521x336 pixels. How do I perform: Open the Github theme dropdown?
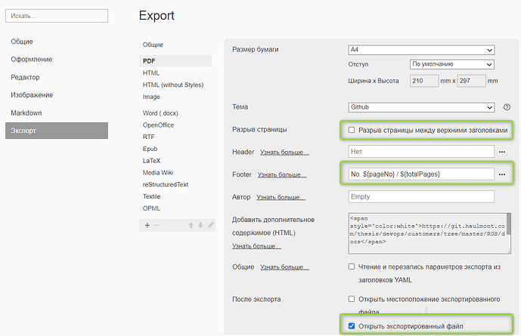(420, 107)
